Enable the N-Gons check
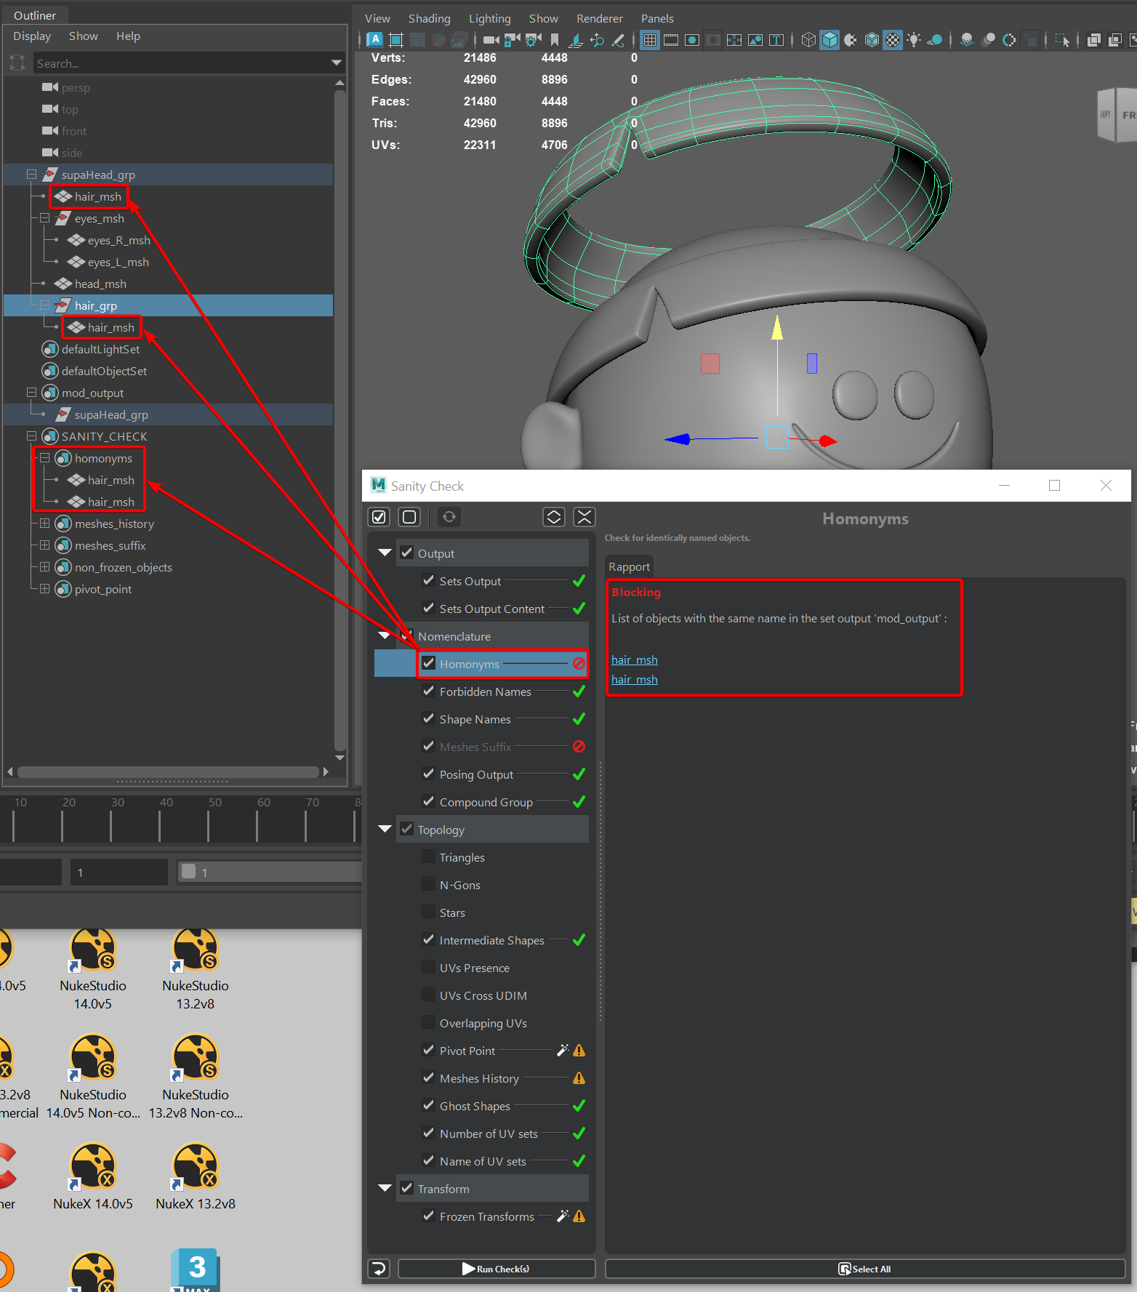The height and width of the screenshot is (1292, 1137). tap(429, 884)
